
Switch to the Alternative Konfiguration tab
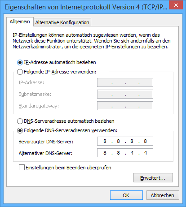[x=62, y=22]
